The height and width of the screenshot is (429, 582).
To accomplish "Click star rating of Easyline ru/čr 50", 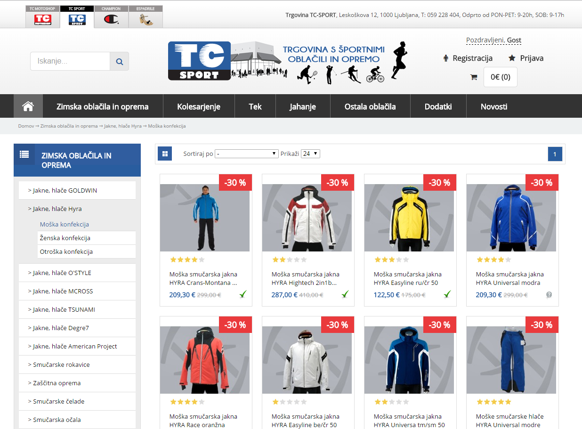I will [x=392, y=259].
